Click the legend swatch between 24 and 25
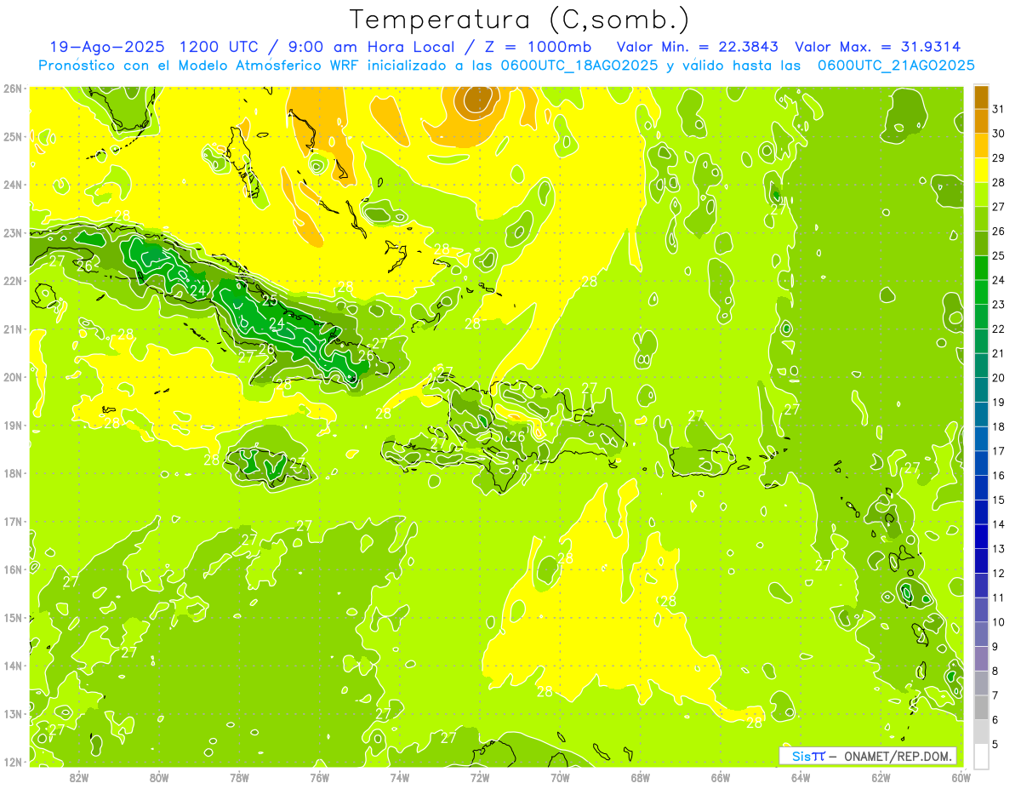This screenshot has height=789, width=1021. [x=982, y=268]
